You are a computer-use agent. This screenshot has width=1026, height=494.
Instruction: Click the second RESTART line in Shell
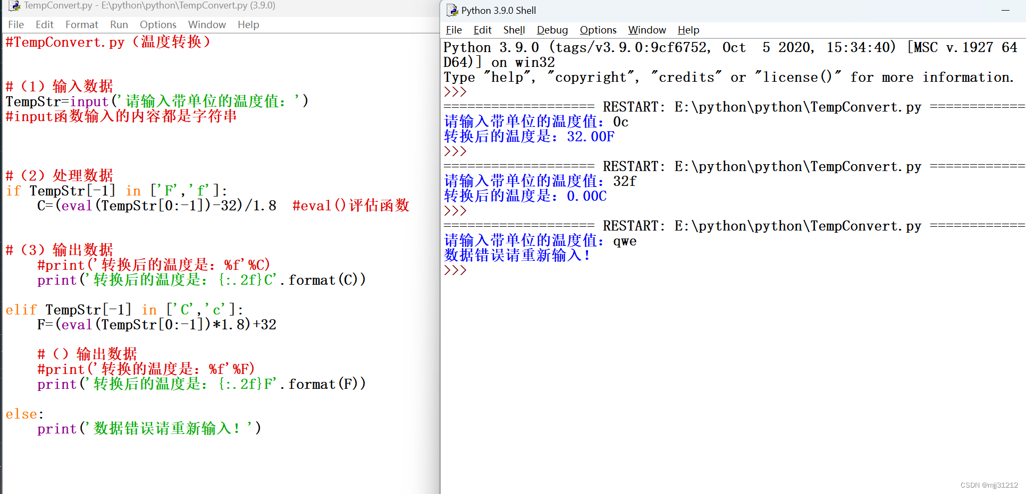click(x=734, y=166)
